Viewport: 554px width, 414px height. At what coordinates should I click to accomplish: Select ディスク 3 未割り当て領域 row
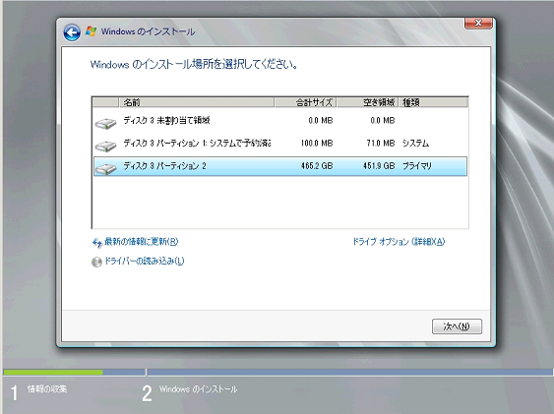pyautogui.click(x=280, y=121)
